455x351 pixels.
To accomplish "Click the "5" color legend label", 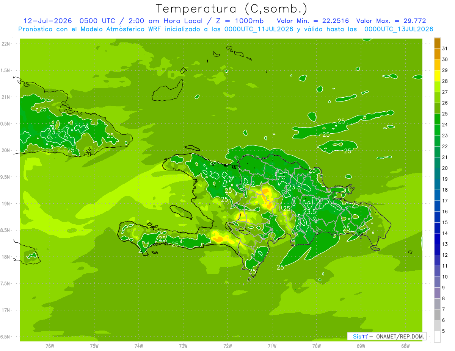I will (x=443, y=331).
